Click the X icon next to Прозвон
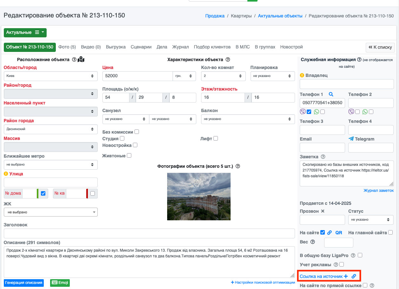Image resolution: width=399 pixels, height=289 pixels. tap(323, 211)
